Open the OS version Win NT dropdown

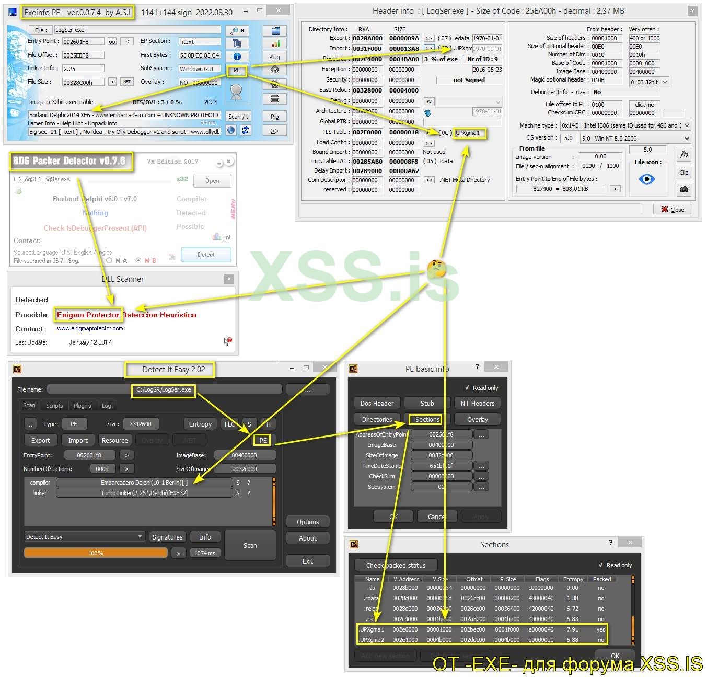pyautogui.click(x=635, y=139)
